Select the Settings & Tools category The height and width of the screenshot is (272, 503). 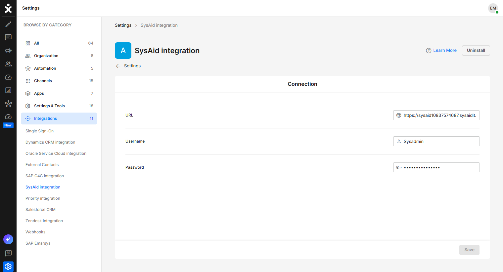pyautogui.click(x=59, y=106)
